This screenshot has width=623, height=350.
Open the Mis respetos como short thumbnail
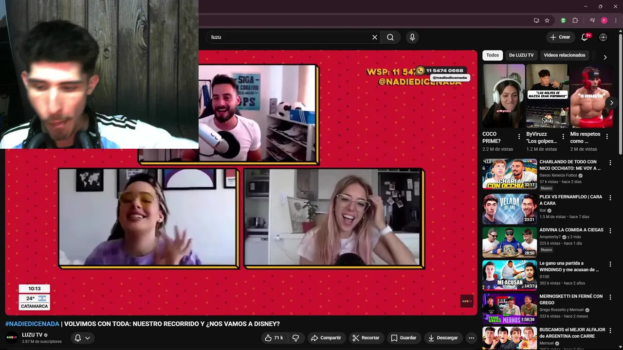[591, 96]
